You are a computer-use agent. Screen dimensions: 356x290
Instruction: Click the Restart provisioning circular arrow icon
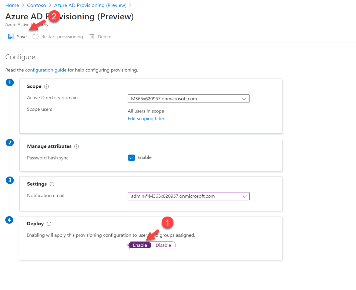[x=36, y=36]
